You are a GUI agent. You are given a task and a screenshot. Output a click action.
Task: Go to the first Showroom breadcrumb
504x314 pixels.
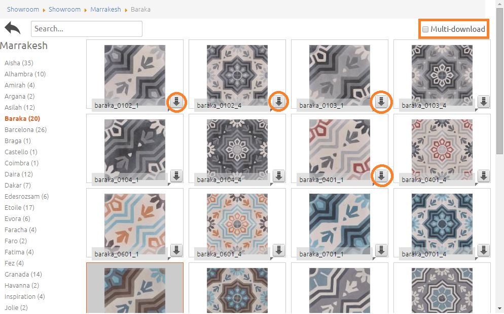[23, 9]
